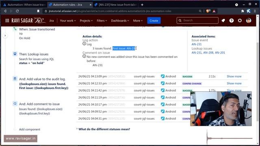The image size is (260, 146).
Task: Open More dropdown
Action: pyautogui.click(x=138, y=21)
